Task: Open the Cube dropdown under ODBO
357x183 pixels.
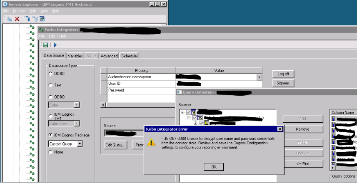Action: [x=77, y=105]
